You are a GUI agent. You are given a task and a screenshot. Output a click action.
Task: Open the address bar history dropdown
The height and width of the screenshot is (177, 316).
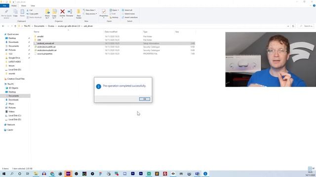tap(288, 26)
